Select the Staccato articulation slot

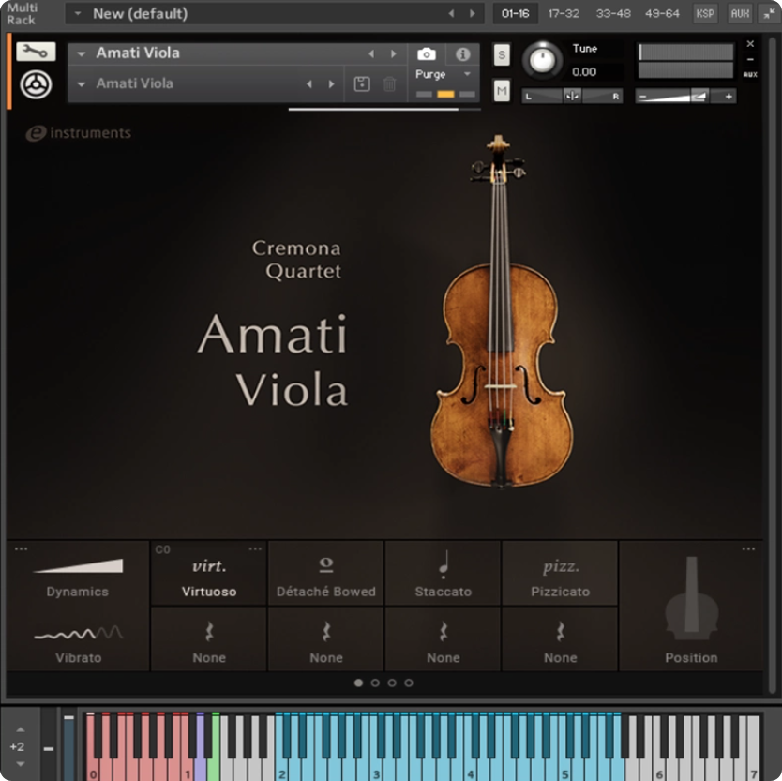tap(443, 574)
